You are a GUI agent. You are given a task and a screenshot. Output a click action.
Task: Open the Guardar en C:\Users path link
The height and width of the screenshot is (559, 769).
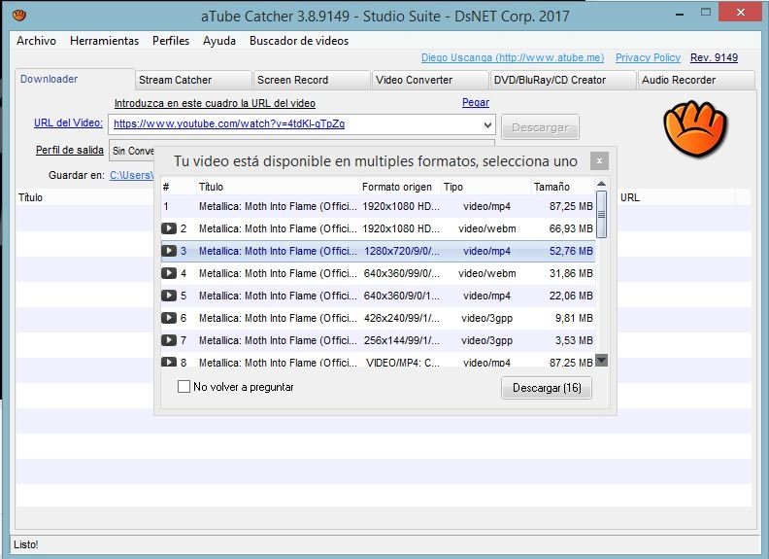pos(131,175)
